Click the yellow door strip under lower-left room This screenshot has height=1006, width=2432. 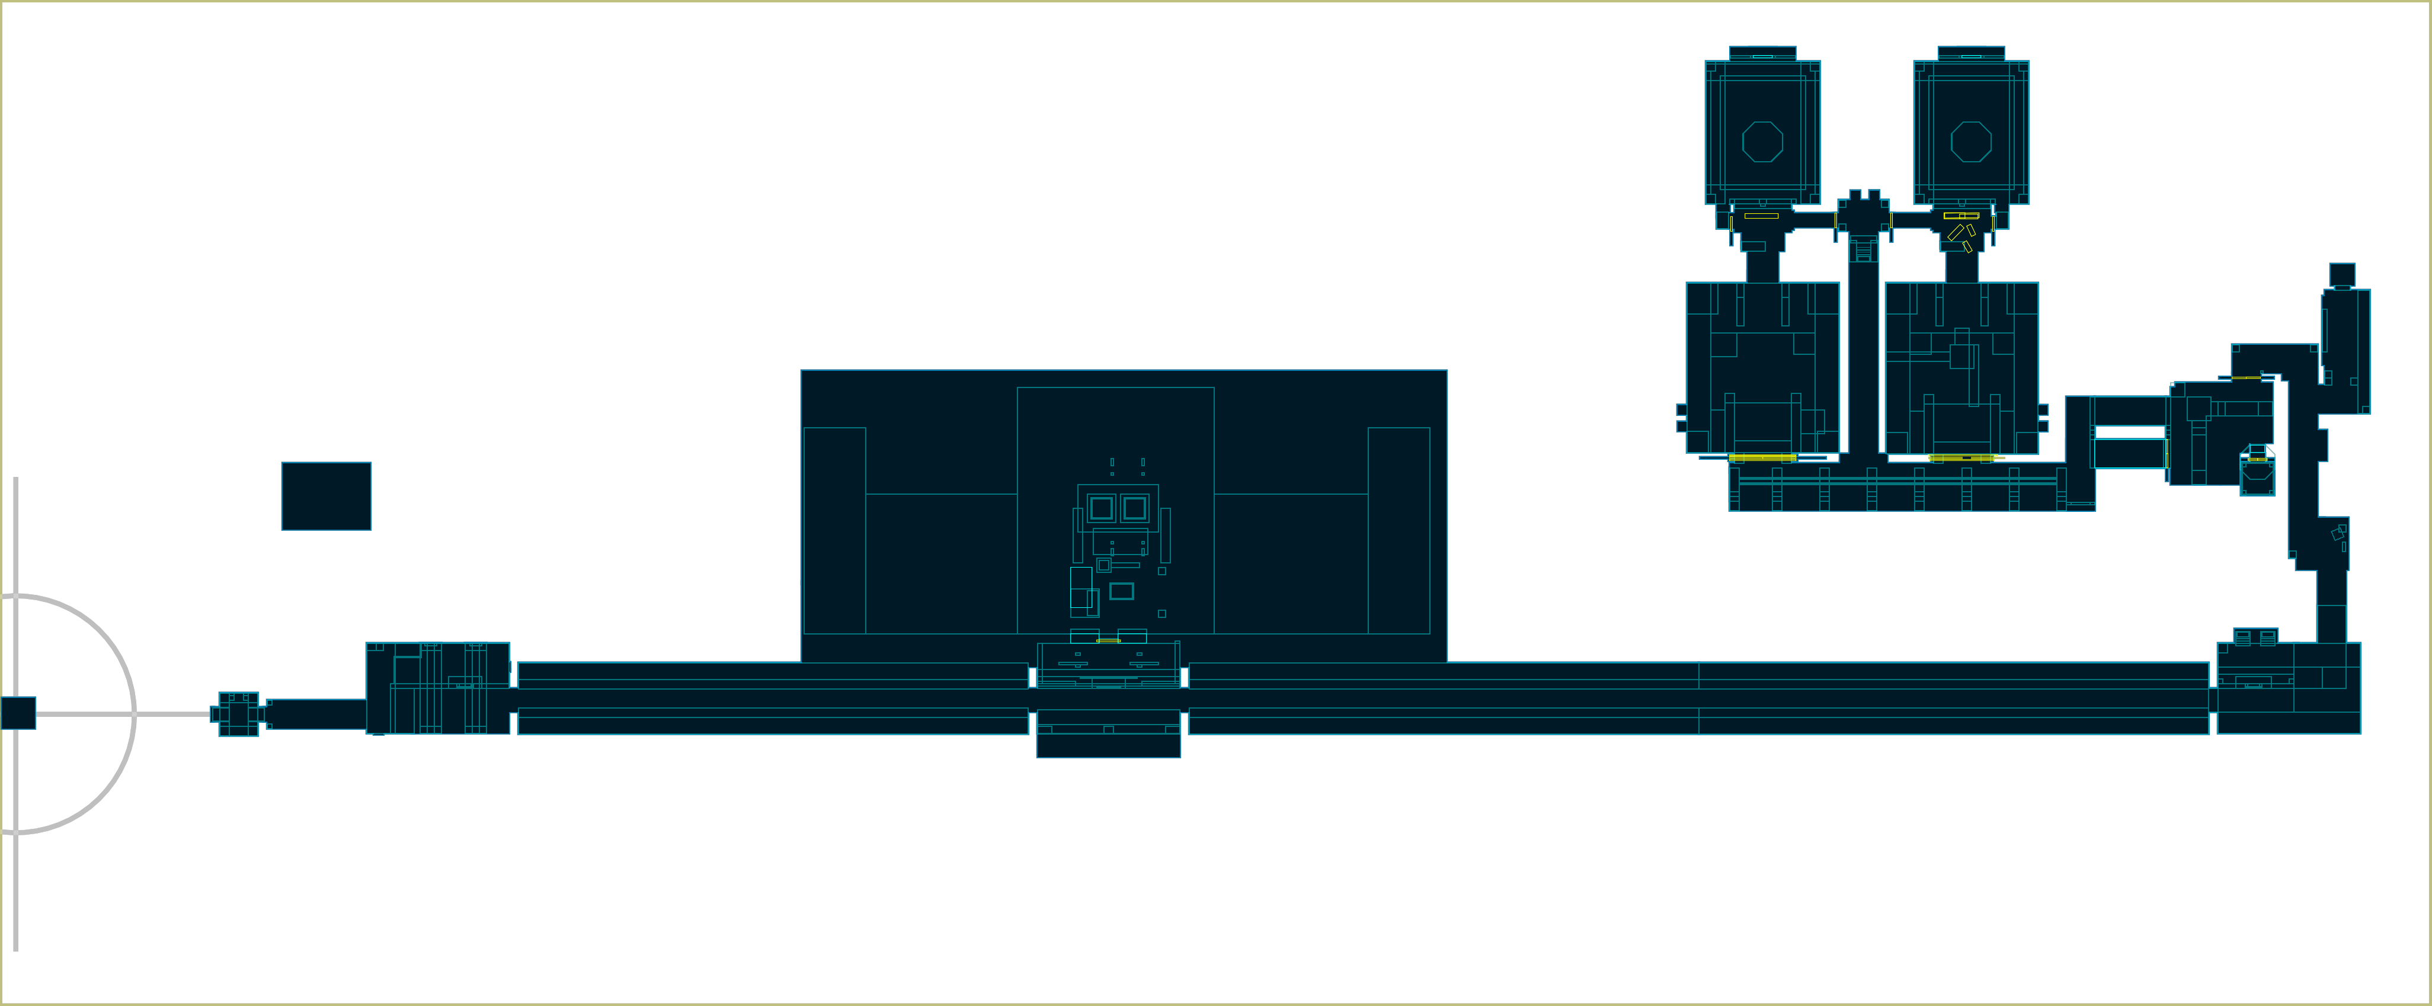pyautogui.click(x=1762, y=458)
